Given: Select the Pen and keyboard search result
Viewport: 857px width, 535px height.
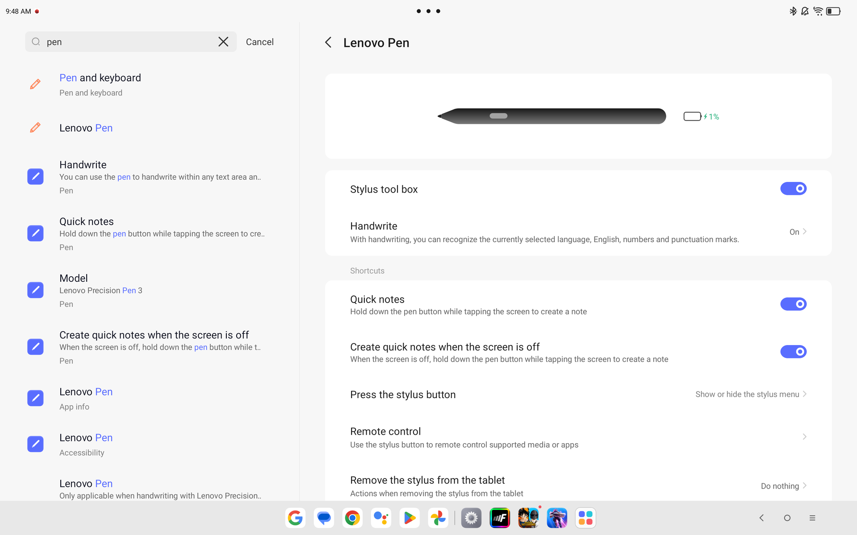Looking at the screenshot, I should [150, 84].
